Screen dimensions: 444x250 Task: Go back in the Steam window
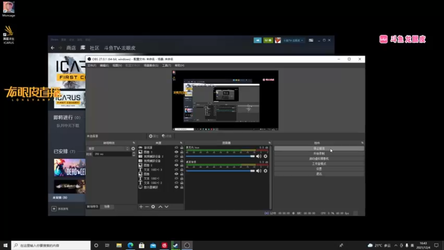click(53, 48)
